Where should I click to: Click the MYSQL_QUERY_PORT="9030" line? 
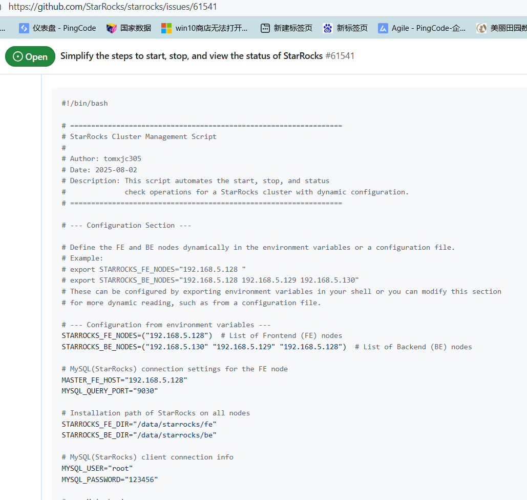tap(110, 391)
